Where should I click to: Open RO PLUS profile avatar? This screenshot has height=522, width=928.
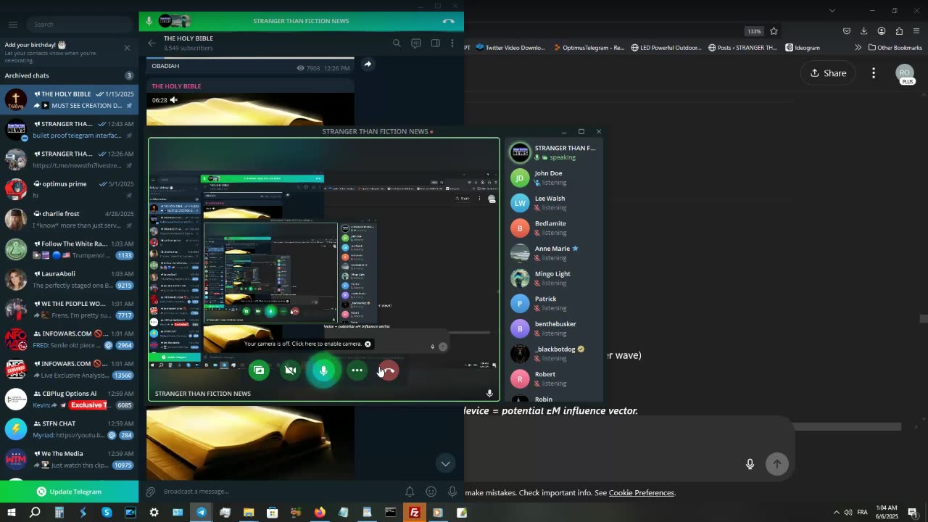click(x=904, y=74)
